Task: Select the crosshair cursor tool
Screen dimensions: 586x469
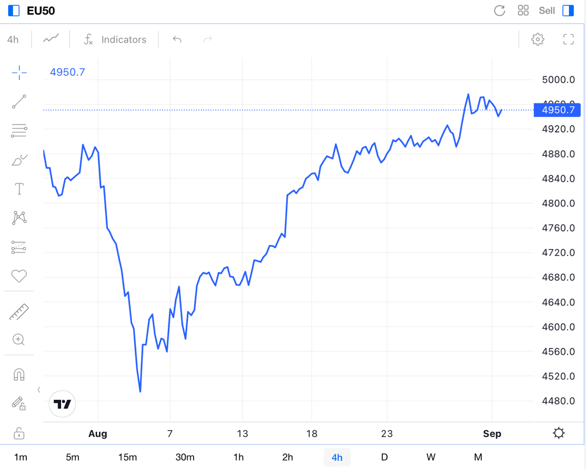Action: [19, 73]
